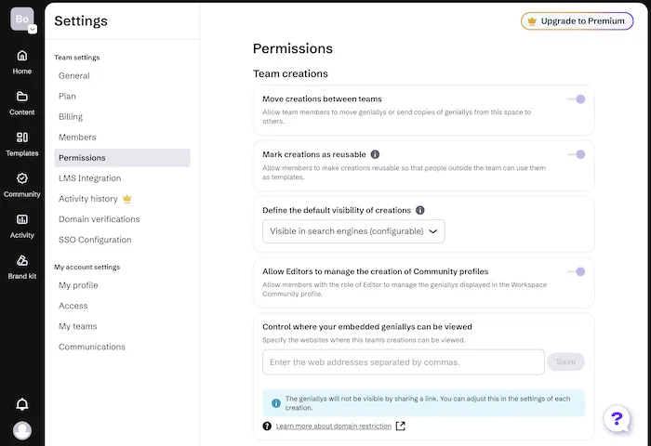The image size is (651, 446).
Task: Click the Save button for web addresses
Action: (x=565, y=361)
